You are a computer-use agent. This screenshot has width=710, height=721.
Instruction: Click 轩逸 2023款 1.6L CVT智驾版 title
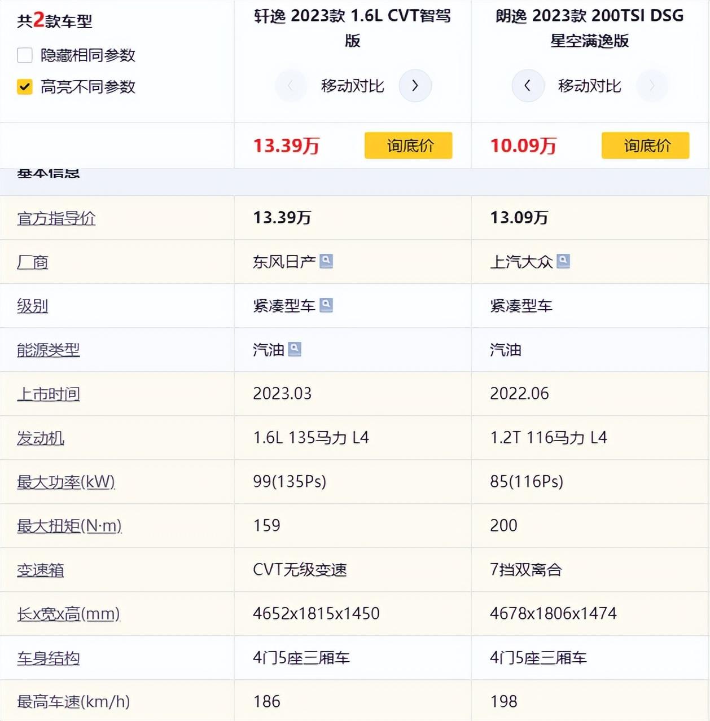pos(352,27)
